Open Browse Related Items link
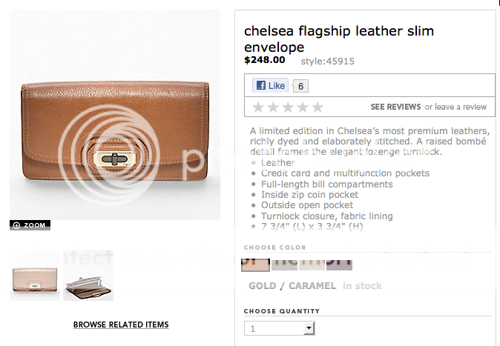 pyautogui.click(x=121, y=325)
